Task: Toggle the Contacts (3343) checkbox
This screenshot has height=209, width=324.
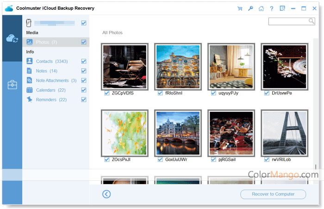Action: (x=84, y=61)
